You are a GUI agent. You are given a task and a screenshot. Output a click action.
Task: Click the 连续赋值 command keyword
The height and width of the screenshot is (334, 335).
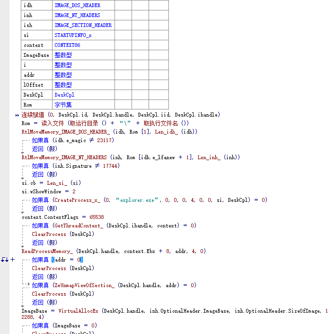(x=33, y=115)
